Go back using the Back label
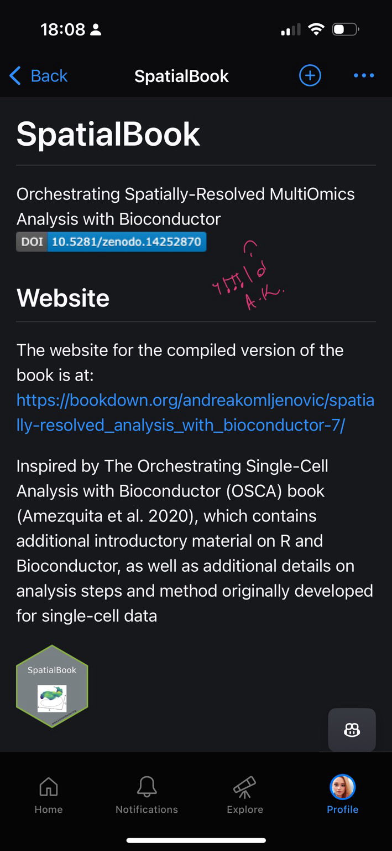This screenshot has height=851, width=392. tap(49, 76)
